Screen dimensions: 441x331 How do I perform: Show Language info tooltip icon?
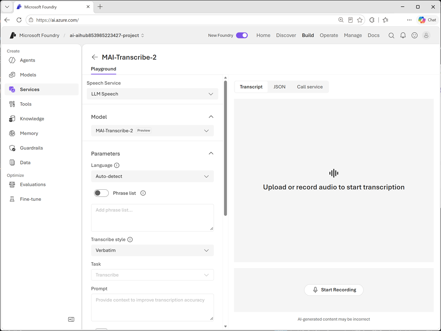(117, 165)
